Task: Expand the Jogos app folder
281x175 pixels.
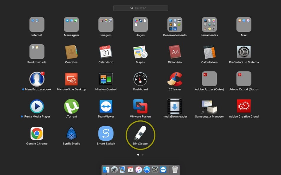Action: (140, 25)
